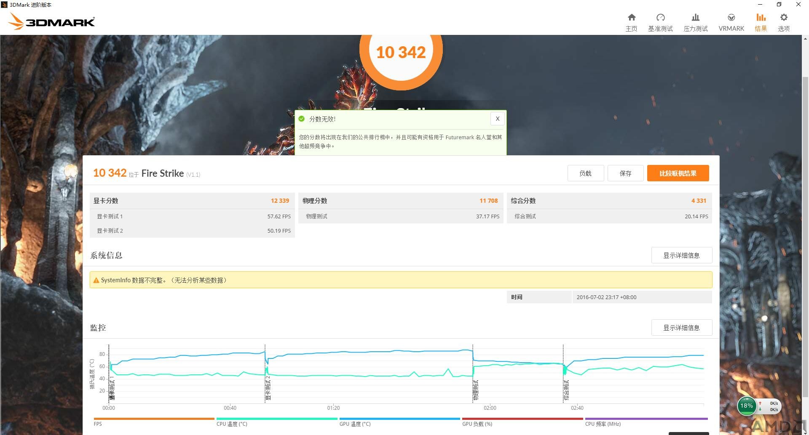Viewport: 809px width, 435px height.
Task: Click the 物理测试 timeline marker in chart
Action: pyautogui.click(x=476, y=390)
